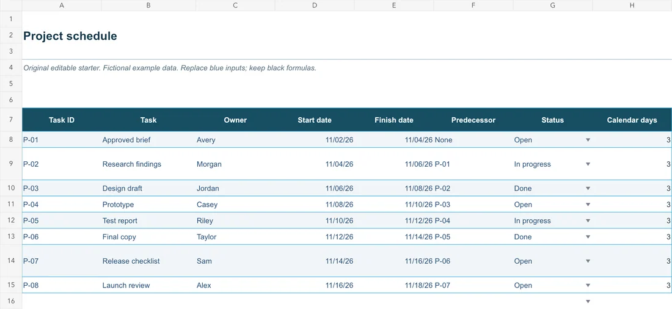Select the Casey owner cell
The height and width of the screenshot is (309, 672).
point(235,205)
